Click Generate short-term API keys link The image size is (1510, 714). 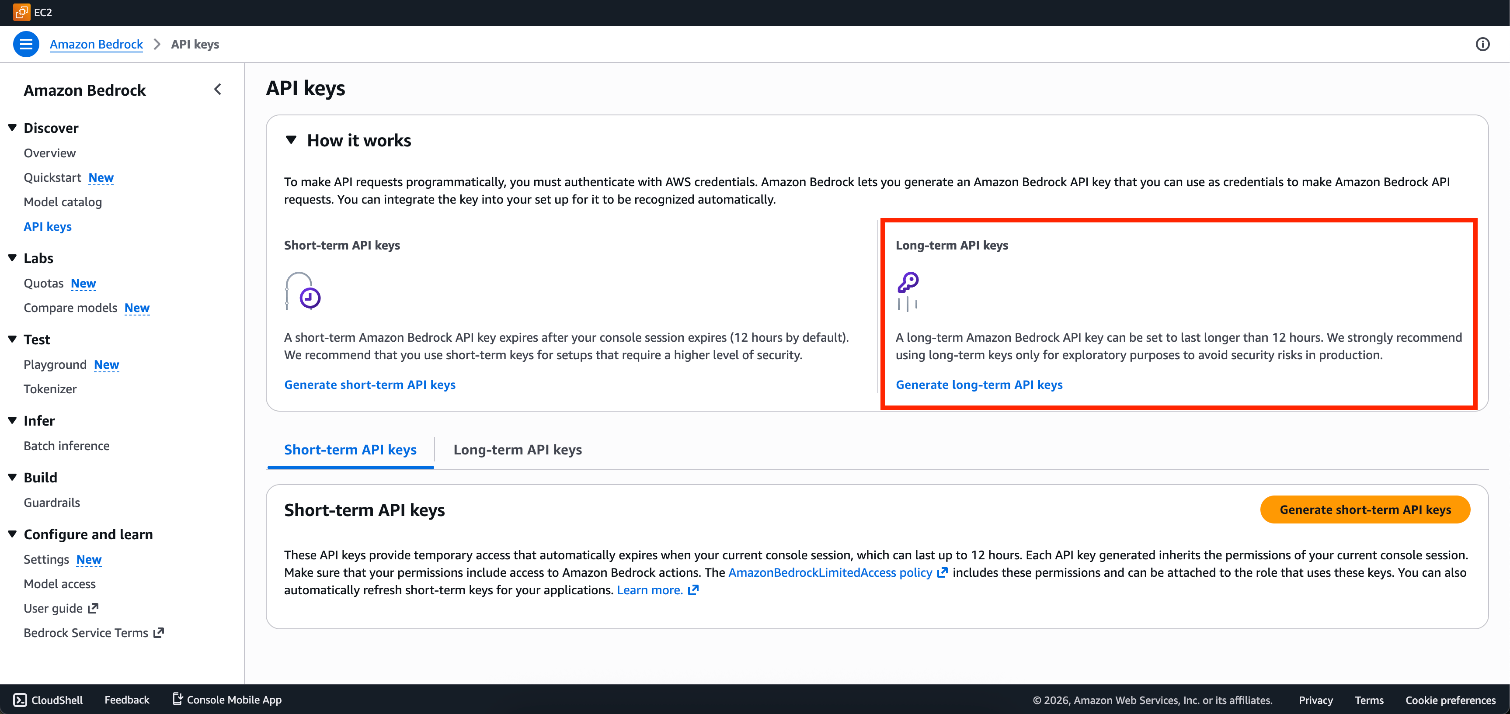click(x=370, y=385)
